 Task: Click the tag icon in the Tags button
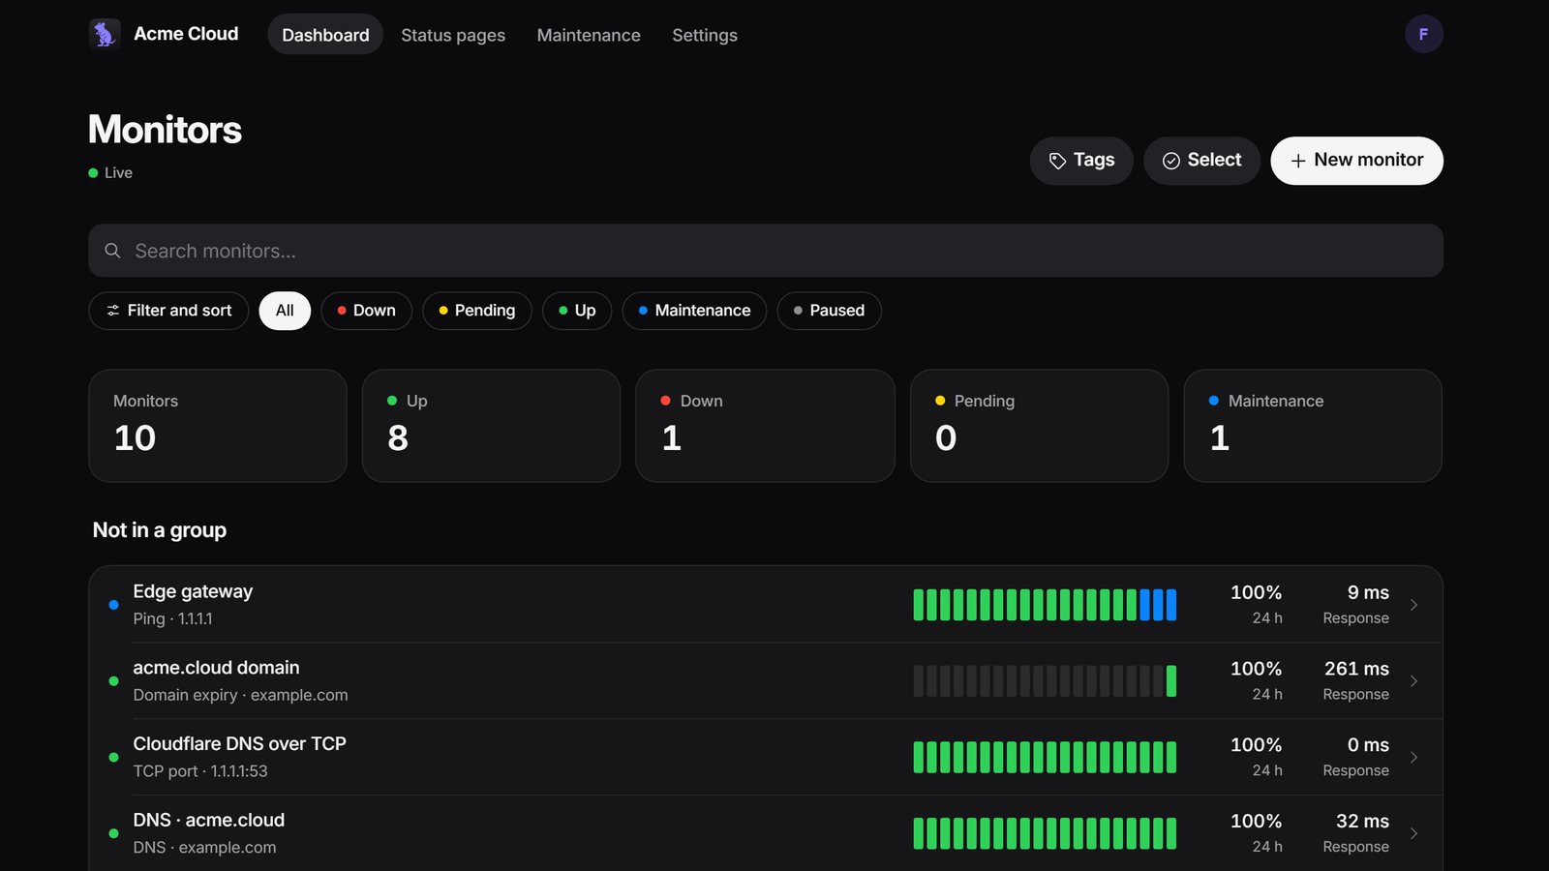[x=1057, y=161]
